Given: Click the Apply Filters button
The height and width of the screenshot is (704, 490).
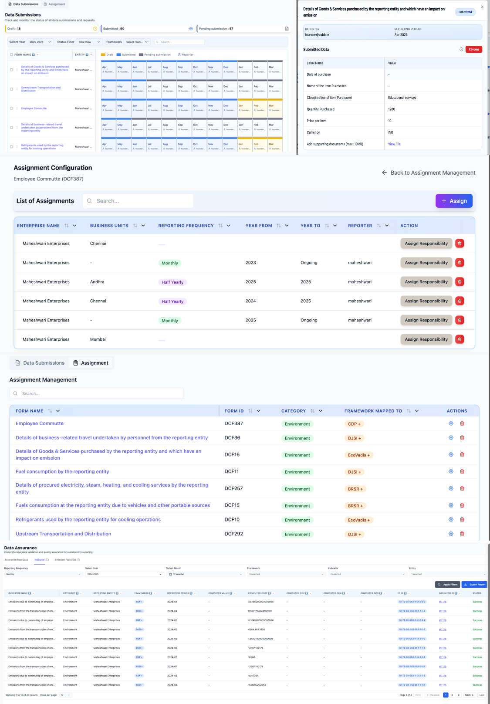Looking at the screenshot, I should click(448, 585).
